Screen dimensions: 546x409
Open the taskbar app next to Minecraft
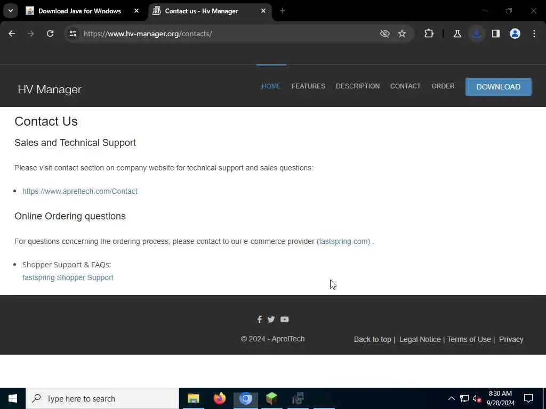point(298,398)
